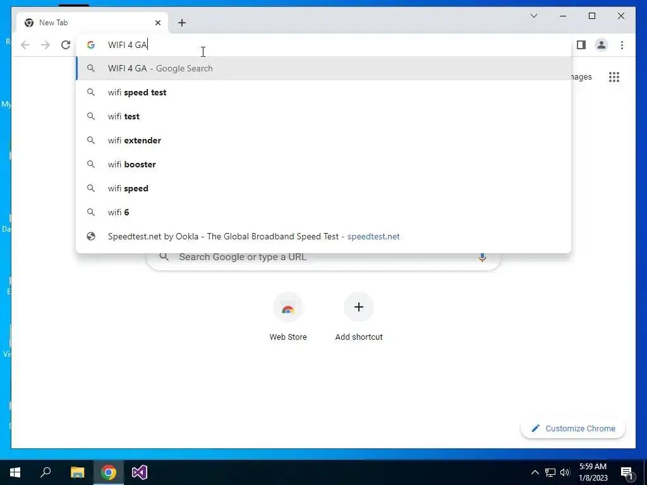This screenshot has width=647, height=485.
Task: Open the Chrome side panel icon
Action: point(581,45)
